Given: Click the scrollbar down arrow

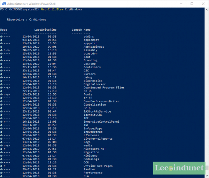Looking at the screenshot, I should (x=207, y=176).
